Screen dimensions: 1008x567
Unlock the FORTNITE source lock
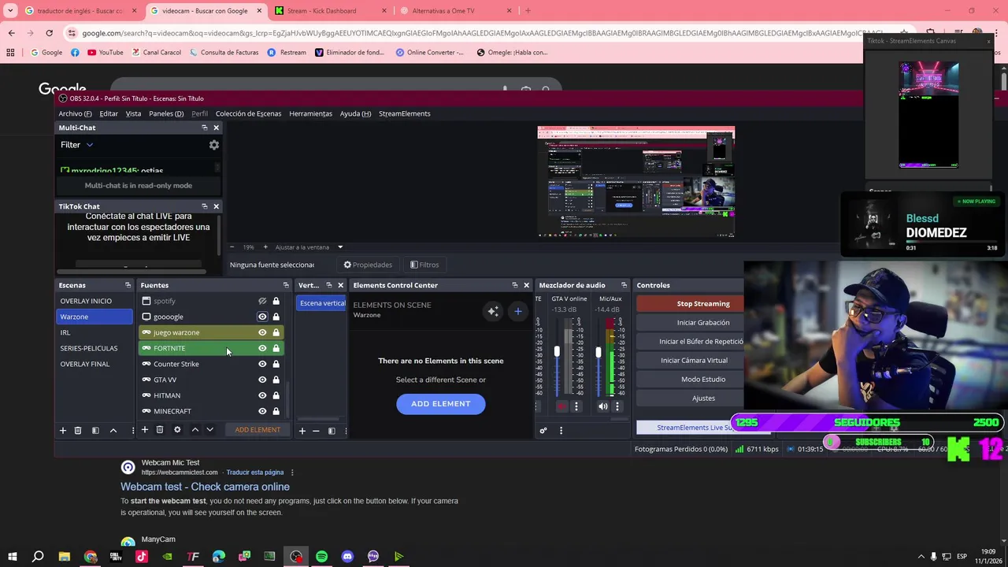[276, 348]
